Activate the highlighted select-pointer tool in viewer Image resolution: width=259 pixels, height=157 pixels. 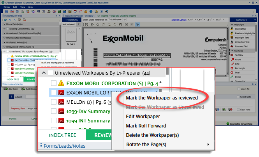(x=137, y=24)
